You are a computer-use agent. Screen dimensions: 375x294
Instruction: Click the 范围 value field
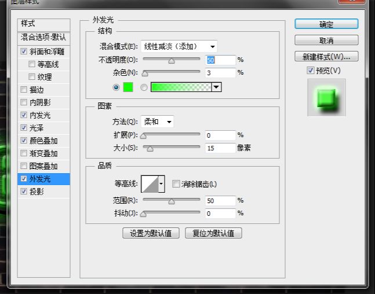[220, 201]
